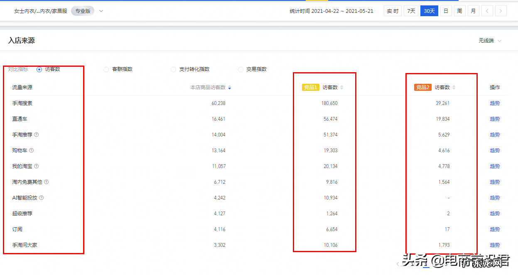Image resolution: width=518 pixels, height=275 pixels.
Task: Select the 客群指数 comparison metric
Action: (106, 69)
